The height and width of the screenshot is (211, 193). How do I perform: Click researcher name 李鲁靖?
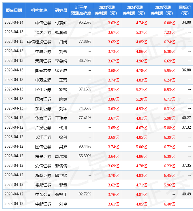[x=61, y=61]
